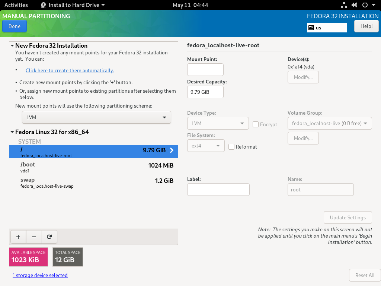Click the SYSTEM group heading

(x=29, y=142)
